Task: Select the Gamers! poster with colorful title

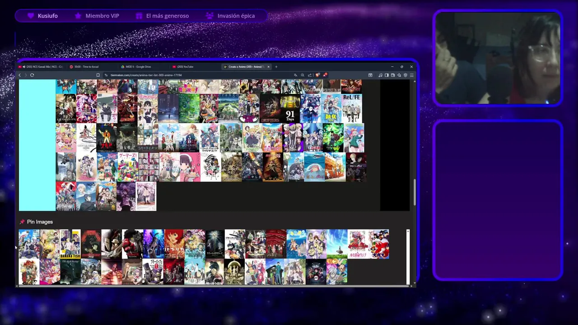Action: 128,167
